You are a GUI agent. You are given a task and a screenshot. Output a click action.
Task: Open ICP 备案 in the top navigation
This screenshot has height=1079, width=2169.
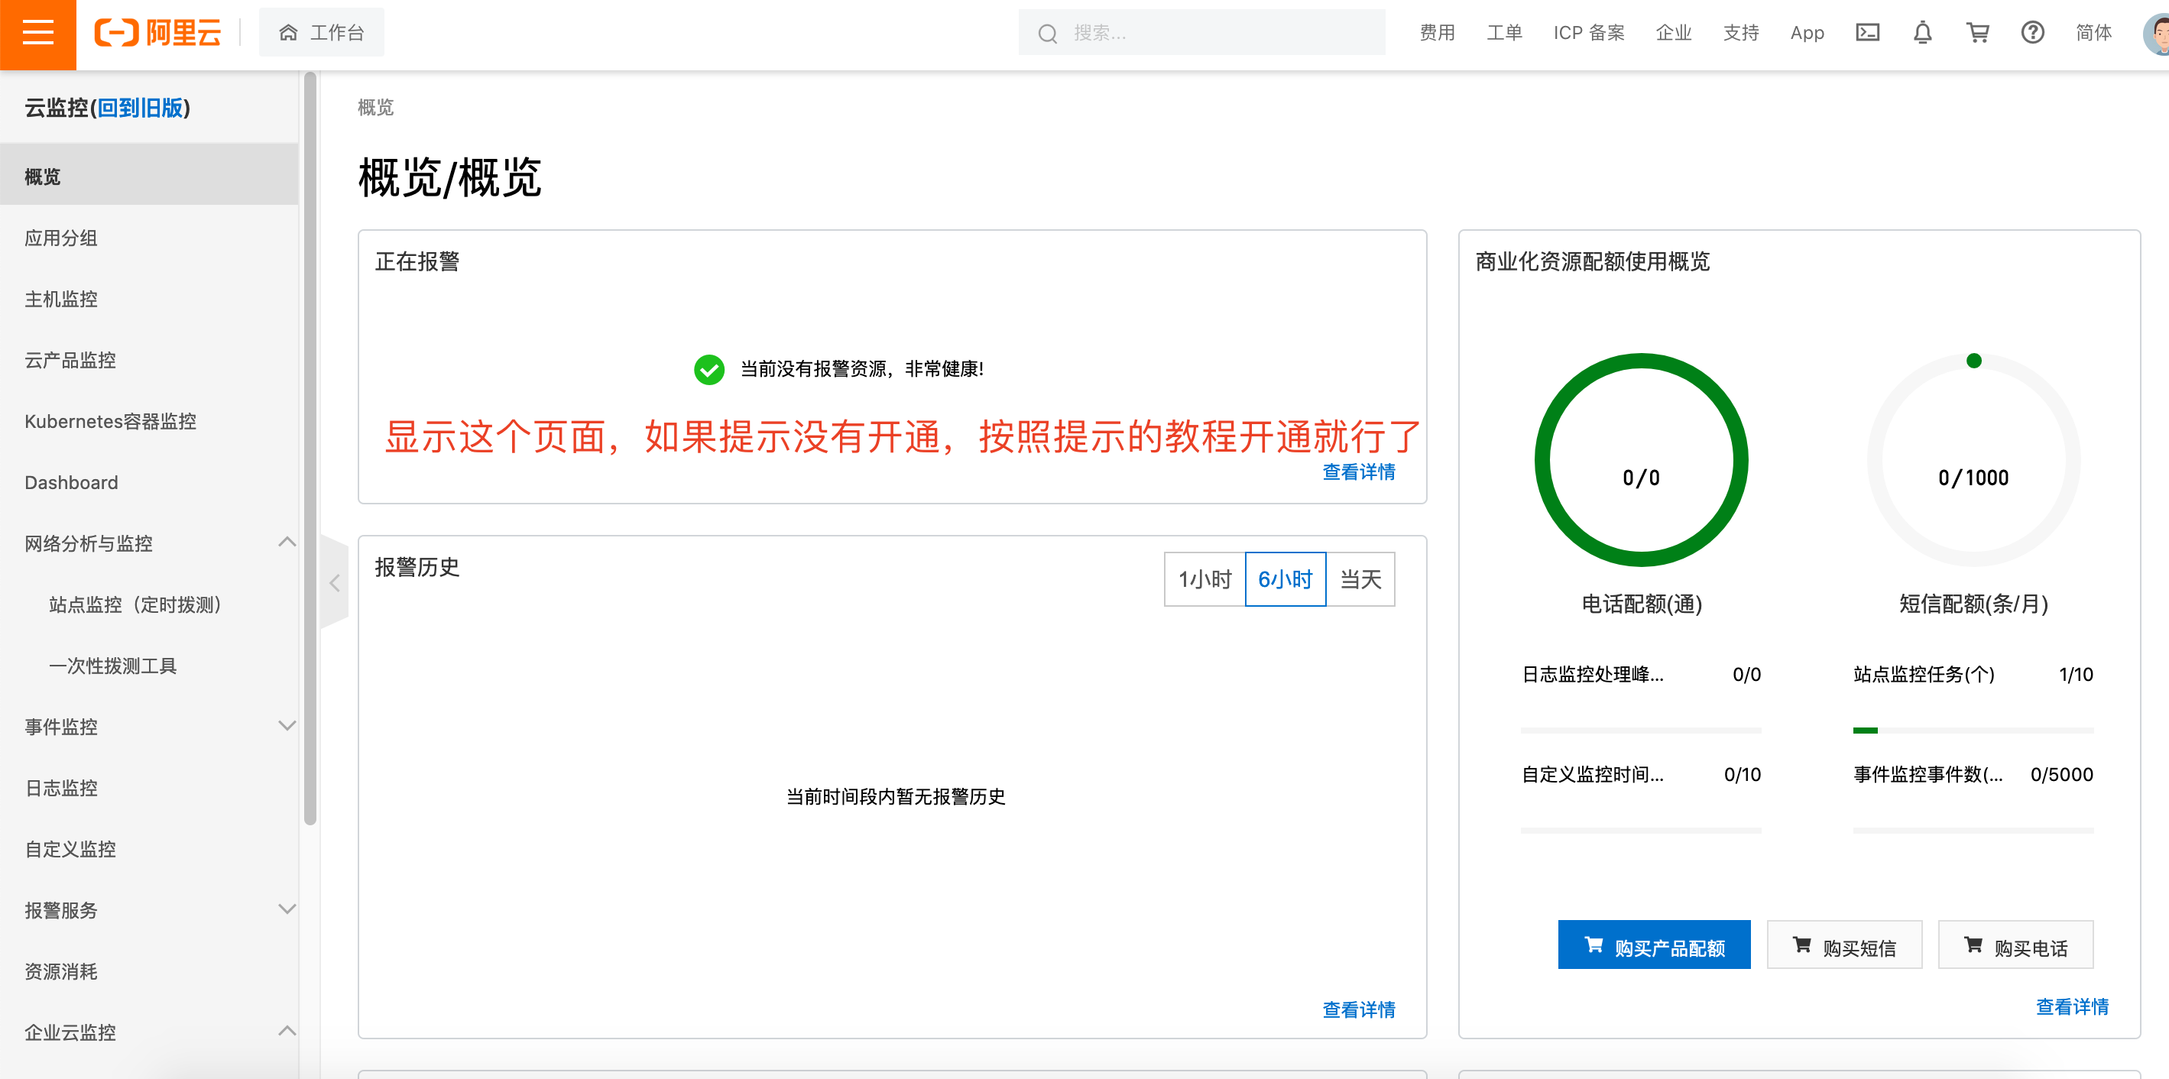click(x=1589, y=33)
